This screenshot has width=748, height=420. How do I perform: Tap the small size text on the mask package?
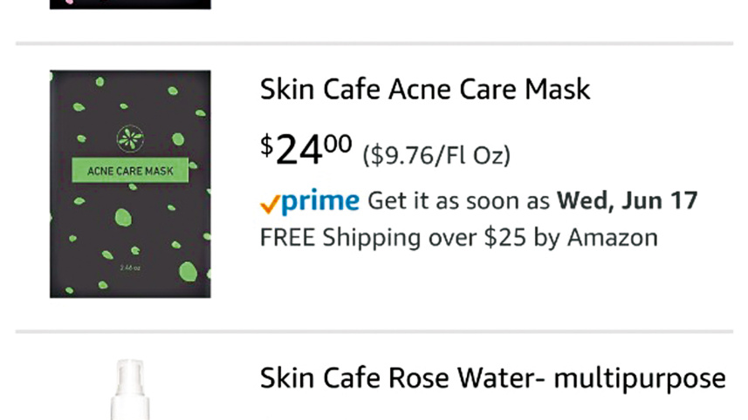(x=130, y=268)
